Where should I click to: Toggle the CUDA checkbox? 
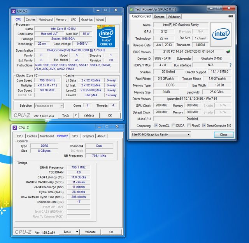174,126
